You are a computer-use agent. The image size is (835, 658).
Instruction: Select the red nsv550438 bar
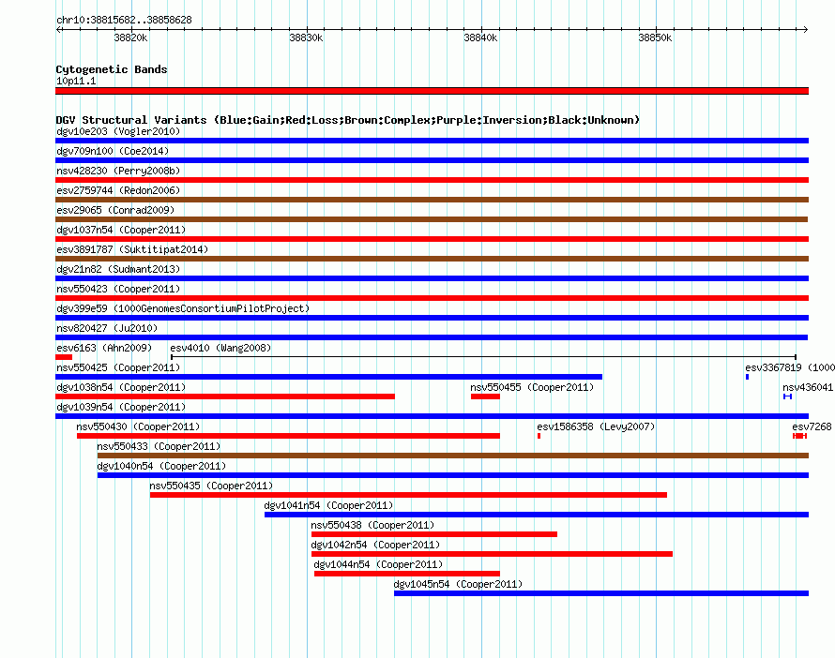tap(434, 534)
